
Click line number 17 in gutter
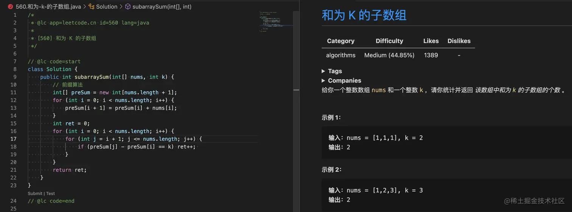(x=14, y=139)
